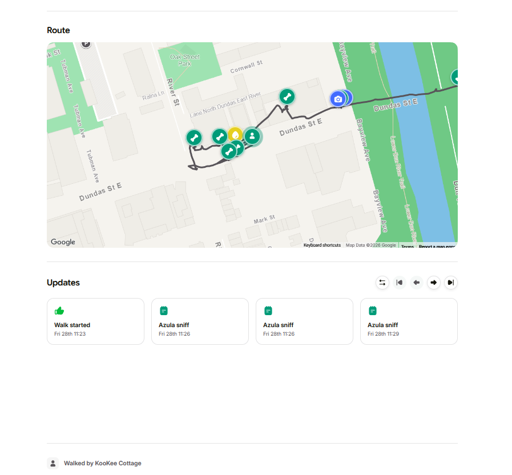Click the Google logo on the map
The image size is (512, 475).
pyautogui.click(x=63, y=242)
